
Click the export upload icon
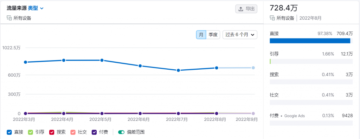tap(240, 9)
